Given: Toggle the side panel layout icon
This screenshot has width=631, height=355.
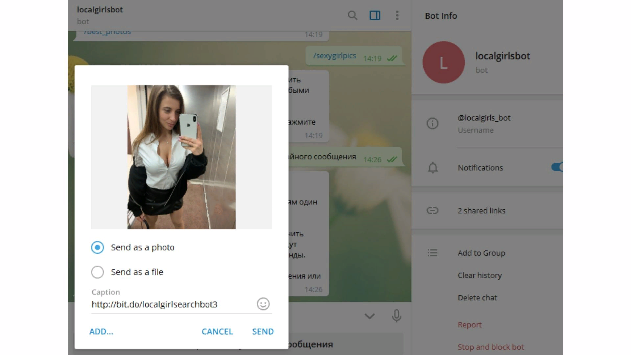Looking at the screenshot, I should point(375,15).
